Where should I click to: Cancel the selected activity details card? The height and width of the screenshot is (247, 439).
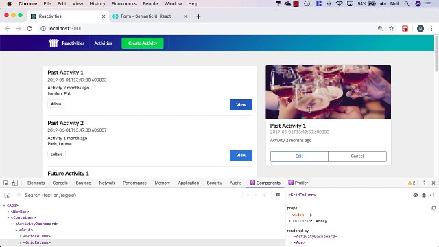coord(357,156)
